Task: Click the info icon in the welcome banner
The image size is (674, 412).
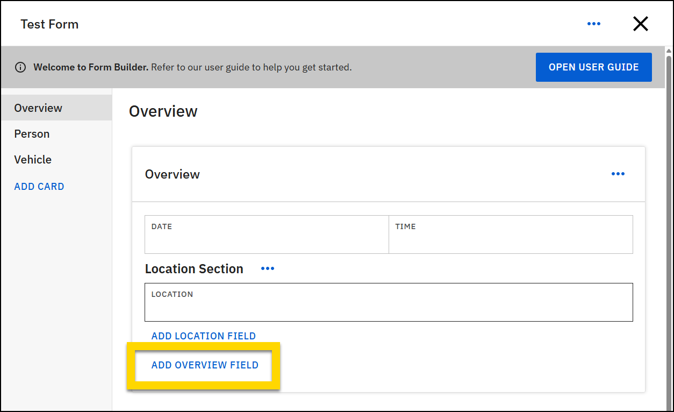Action: pyautogui.click(x=20, y=67)
